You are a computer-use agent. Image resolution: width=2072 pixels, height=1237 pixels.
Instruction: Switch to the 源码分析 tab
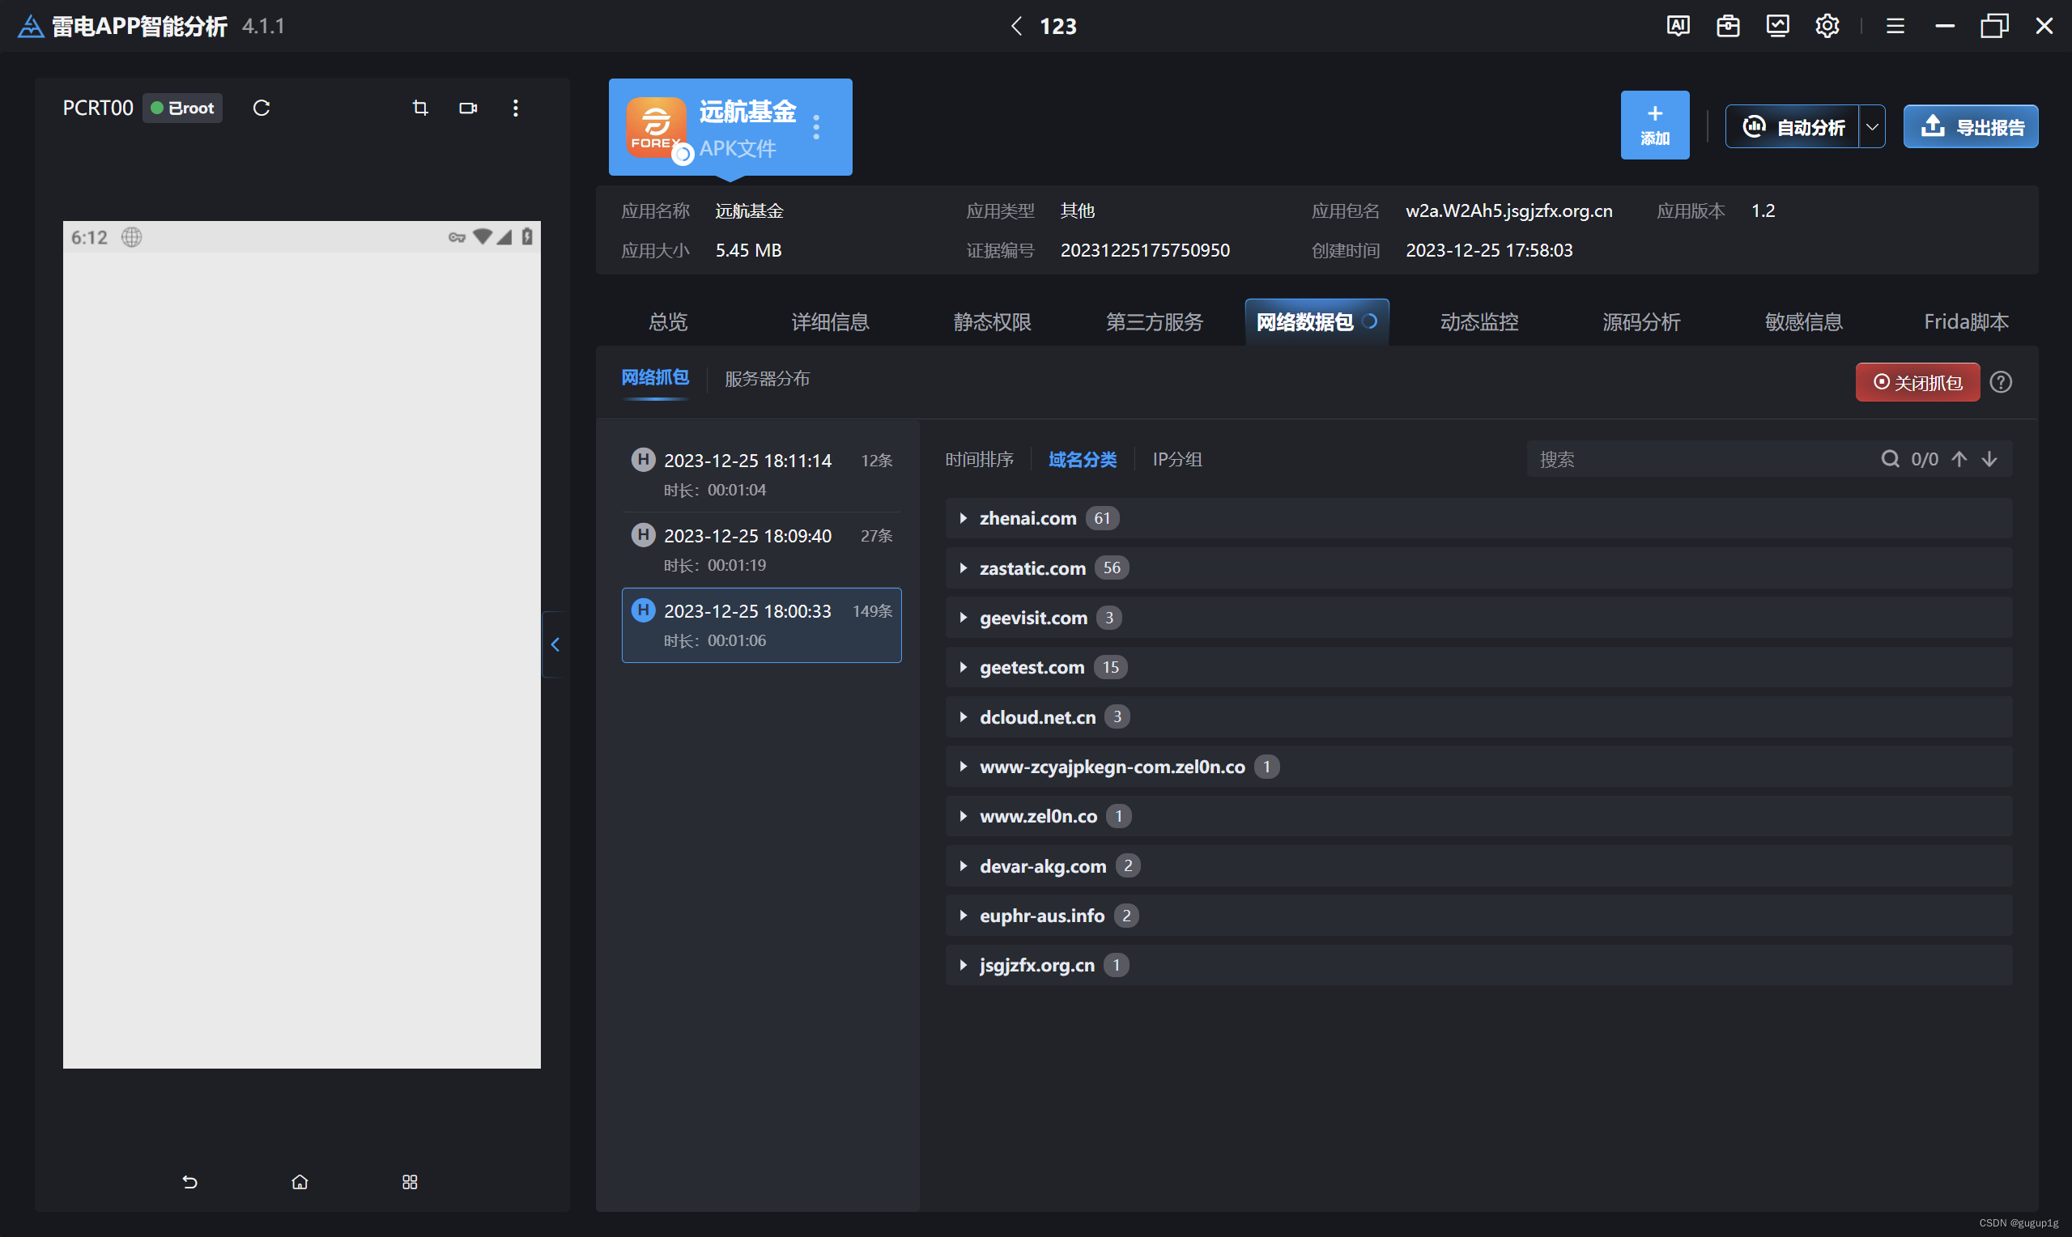click(x=1641, y=321)
